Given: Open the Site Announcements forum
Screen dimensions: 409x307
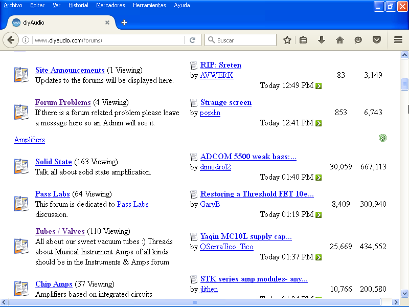Looking at the screenshot, I should 70,70.
